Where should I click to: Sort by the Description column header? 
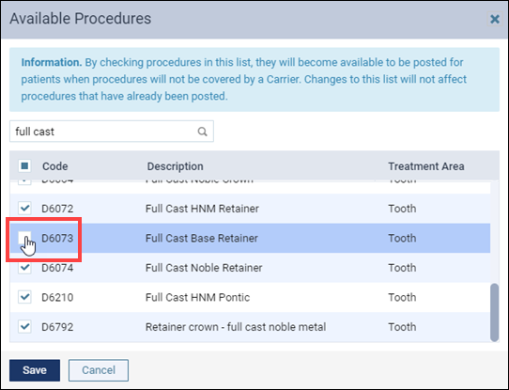176,166
